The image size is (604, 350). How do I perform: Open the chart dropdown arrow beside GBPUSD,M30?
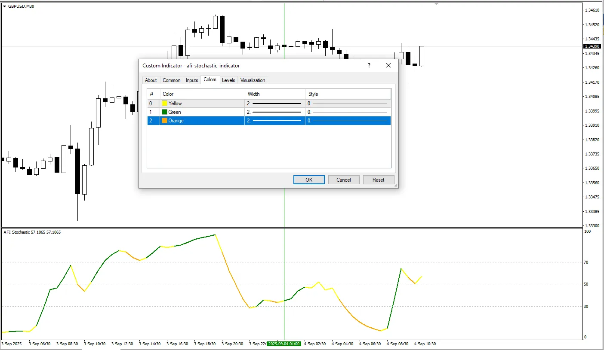pos(5,6)
